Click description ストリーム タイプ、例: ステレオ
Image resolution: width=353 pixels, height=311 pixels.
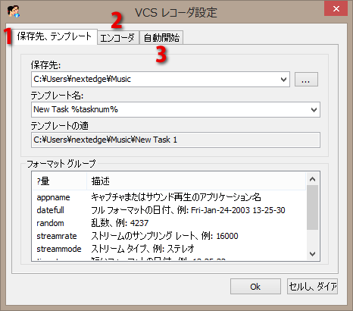coord(142,249)
